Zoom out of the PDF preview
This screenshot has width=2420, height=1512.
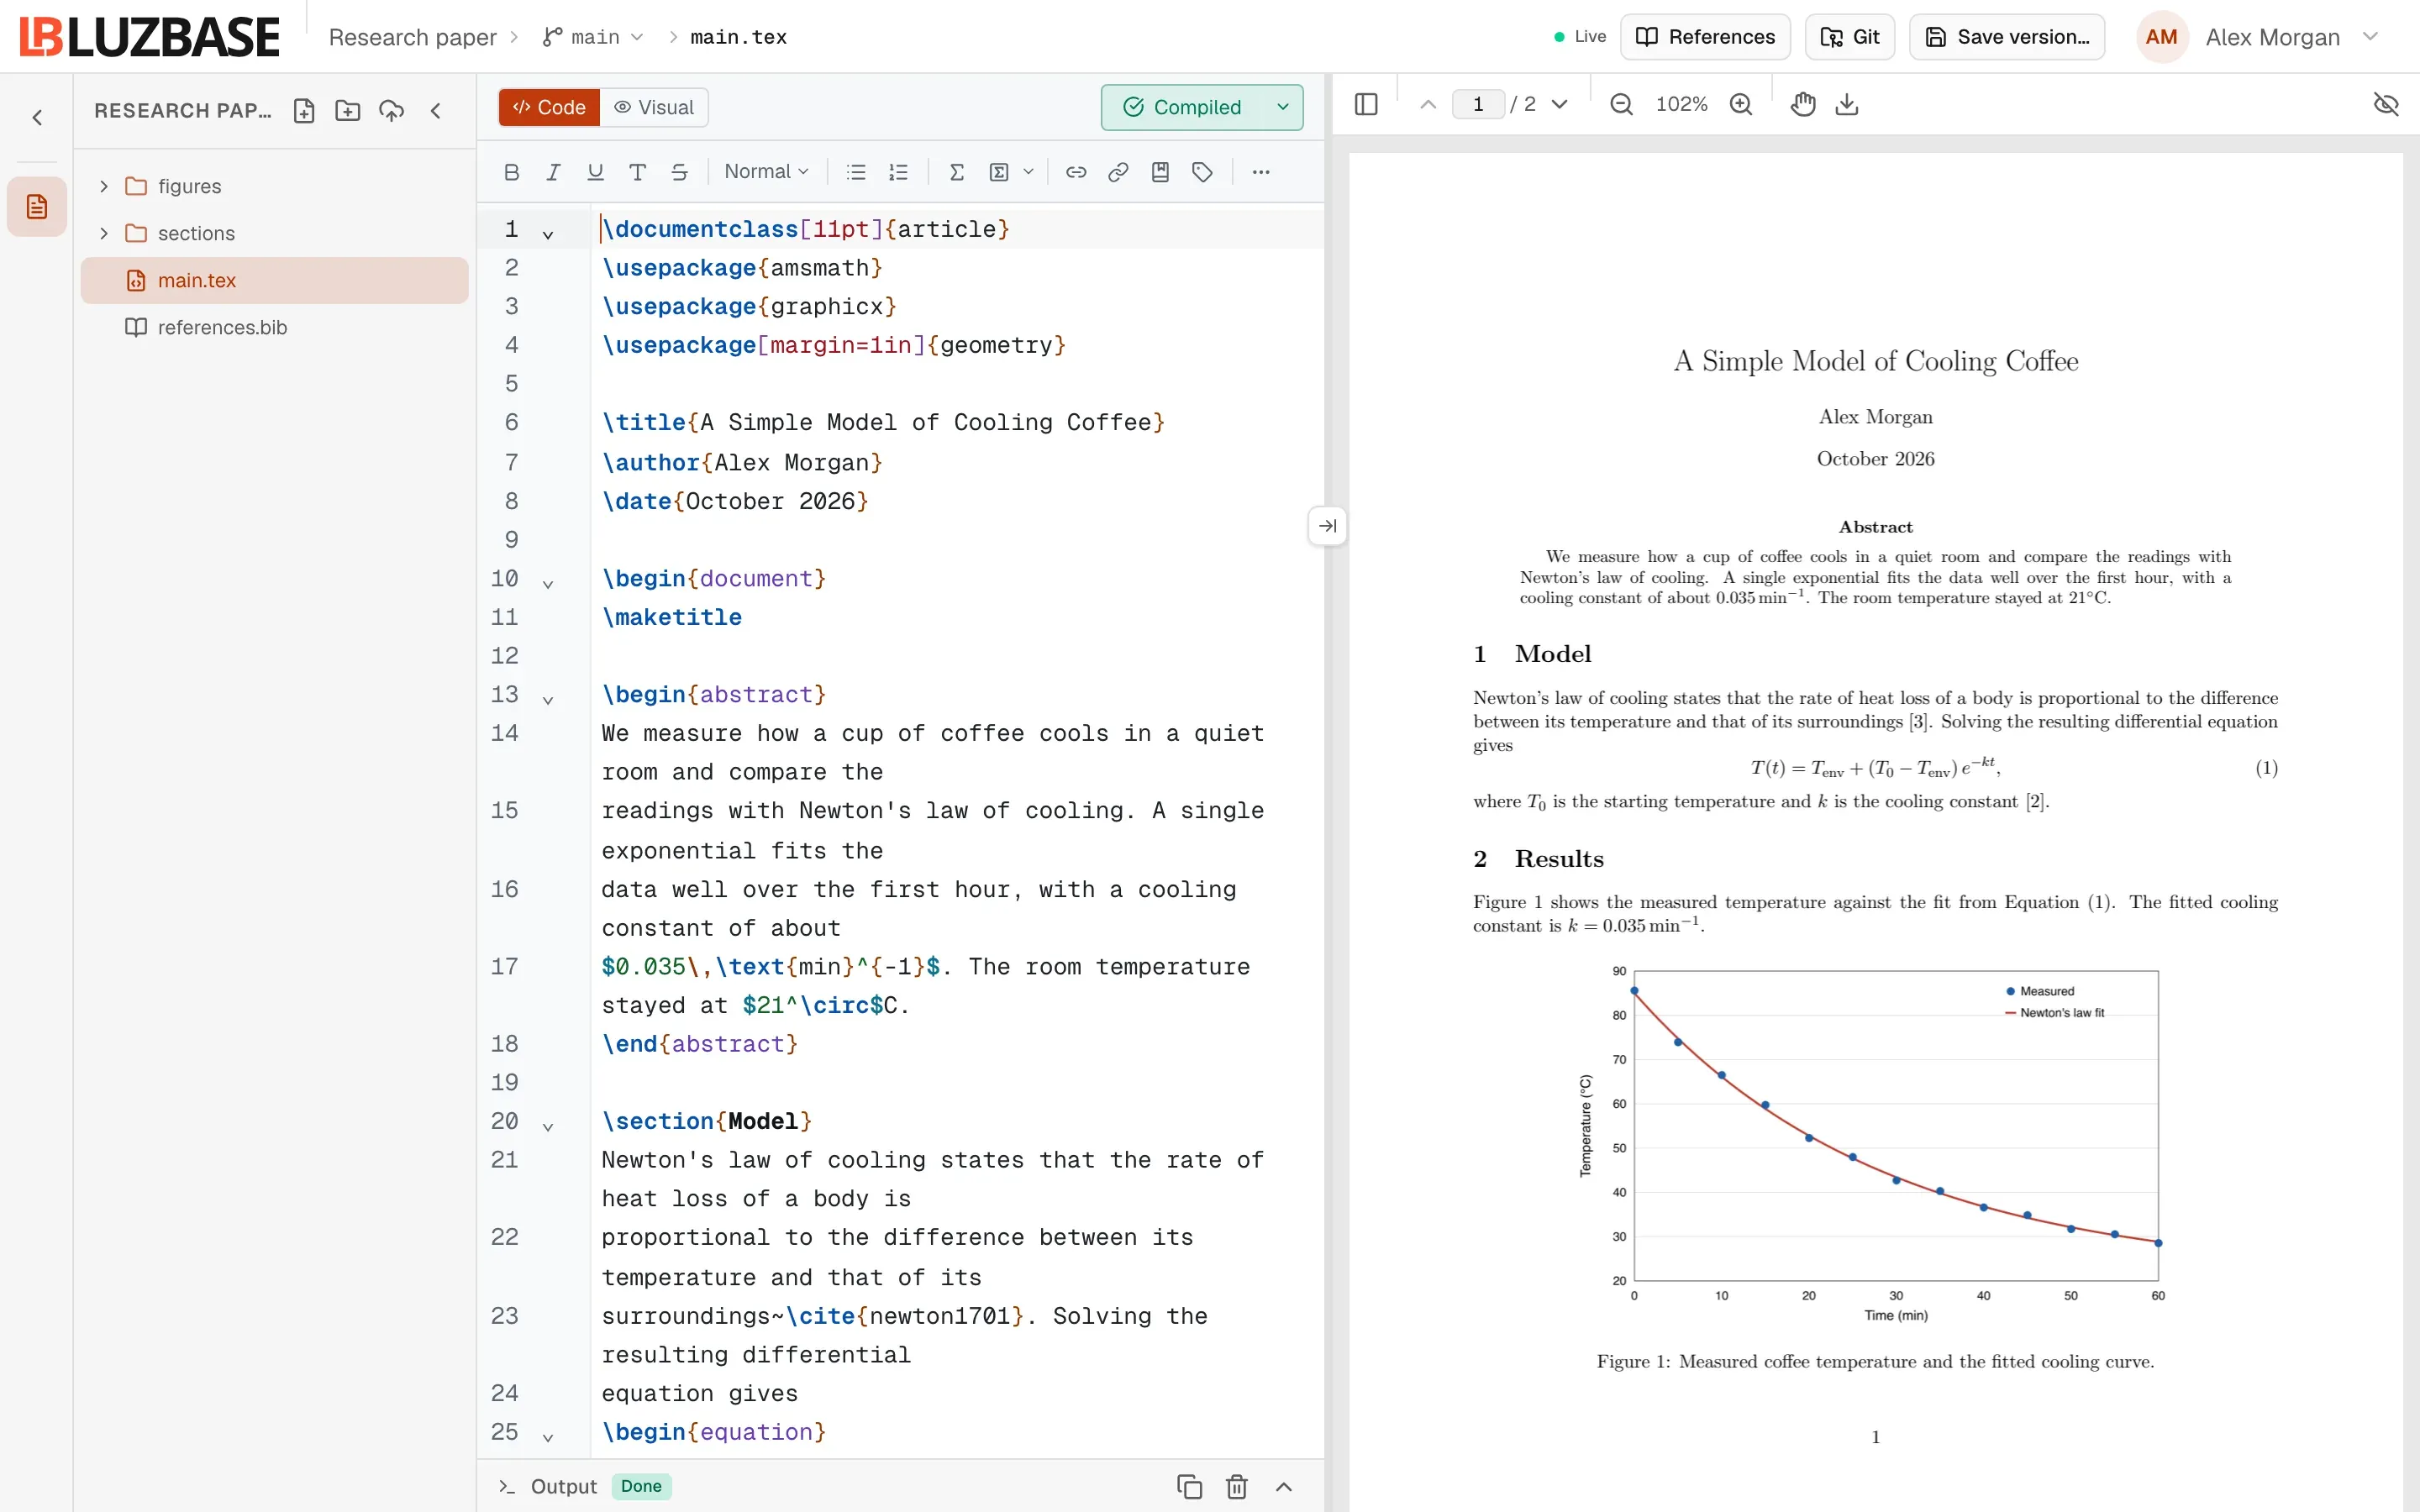[x=1621, y=104]
